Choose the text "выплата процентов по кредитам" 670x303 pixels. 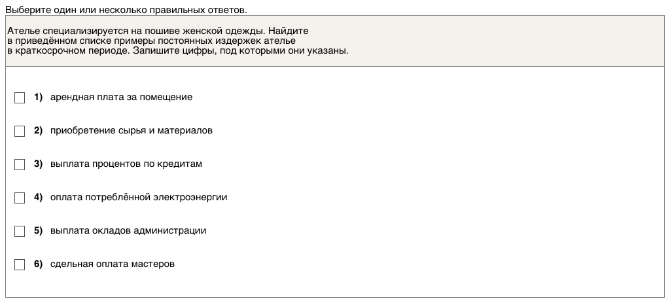coord(126,164)
